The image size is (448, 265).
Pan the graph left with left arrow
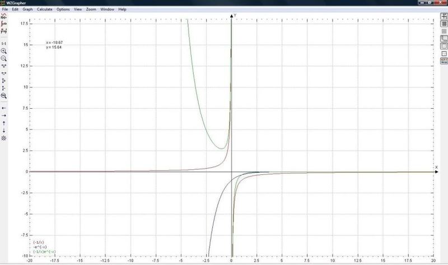coord(4,108)
